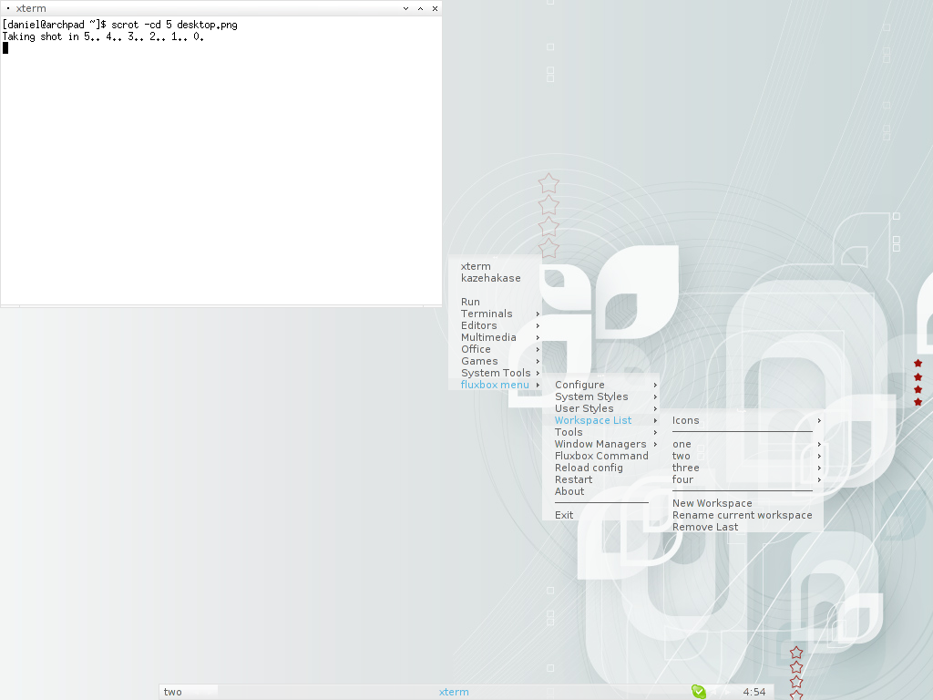Viewport: 933px width, 700px height.
Task: Select the highlighted fluxbox menu entry
Action: (x=495, y=386)
